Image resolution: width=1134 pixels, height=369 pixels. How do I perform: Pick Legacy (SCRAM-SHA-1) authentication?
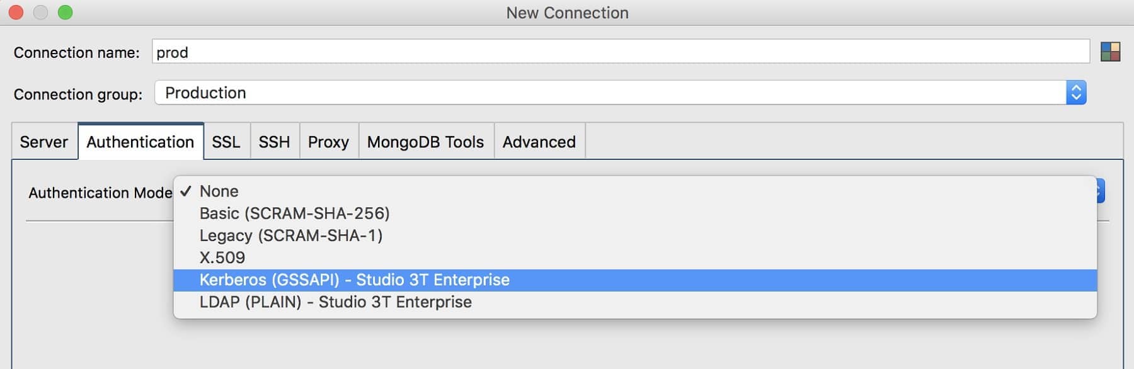290,236
